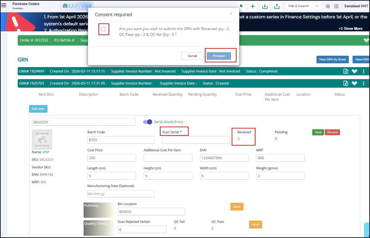Click the download icon in header
This screenshot has width=370, height=238.
(x=265, y=6)
